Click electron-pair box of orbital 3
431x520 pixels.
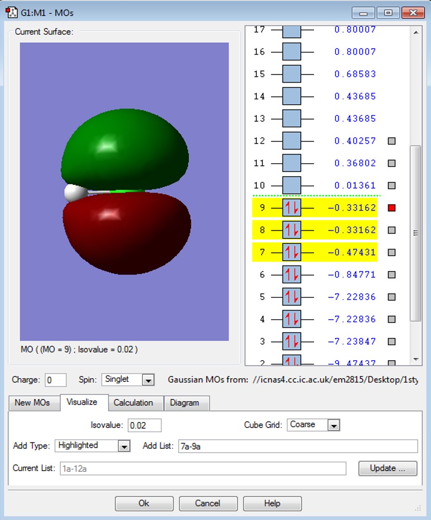(292, 341)
